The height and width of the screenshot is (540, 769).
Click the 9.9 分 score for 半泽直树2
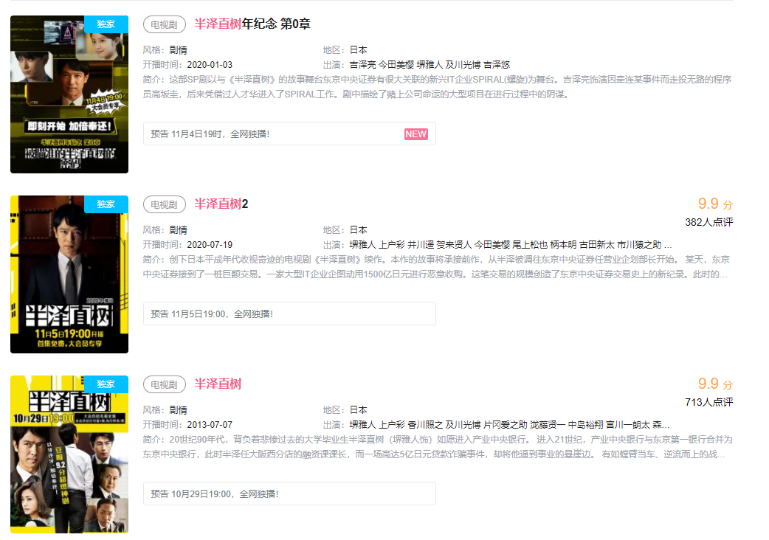(x=715, y=204)
